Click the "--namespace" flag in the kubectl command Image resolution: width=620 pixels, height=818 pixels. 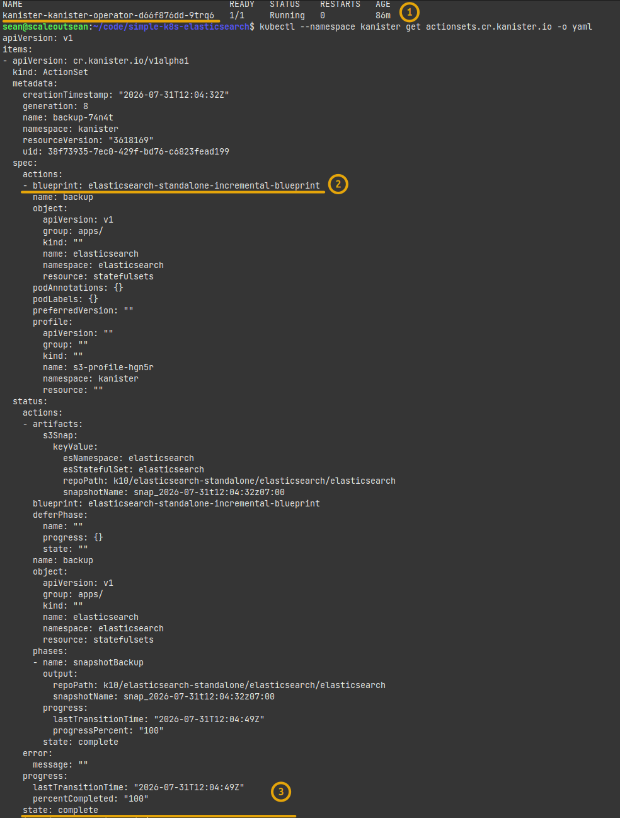pyautogui.click(x=328, y=26)
